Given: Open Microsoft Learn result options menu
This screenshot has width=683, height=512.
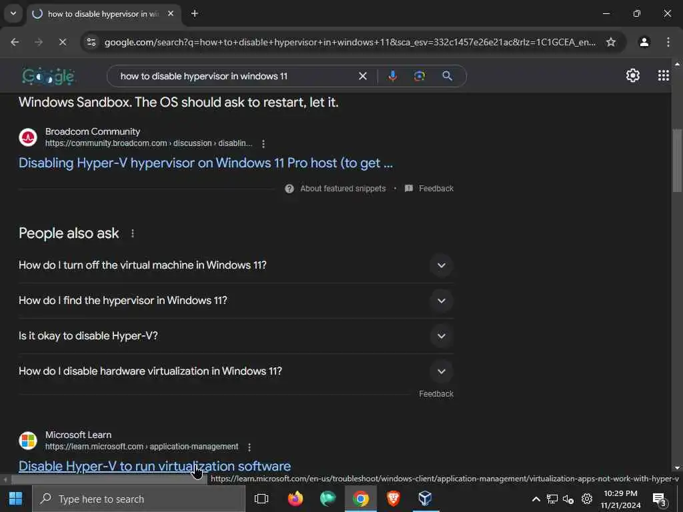Looking at the screenshot, I should pyautogui.click(x=249, y=447).
